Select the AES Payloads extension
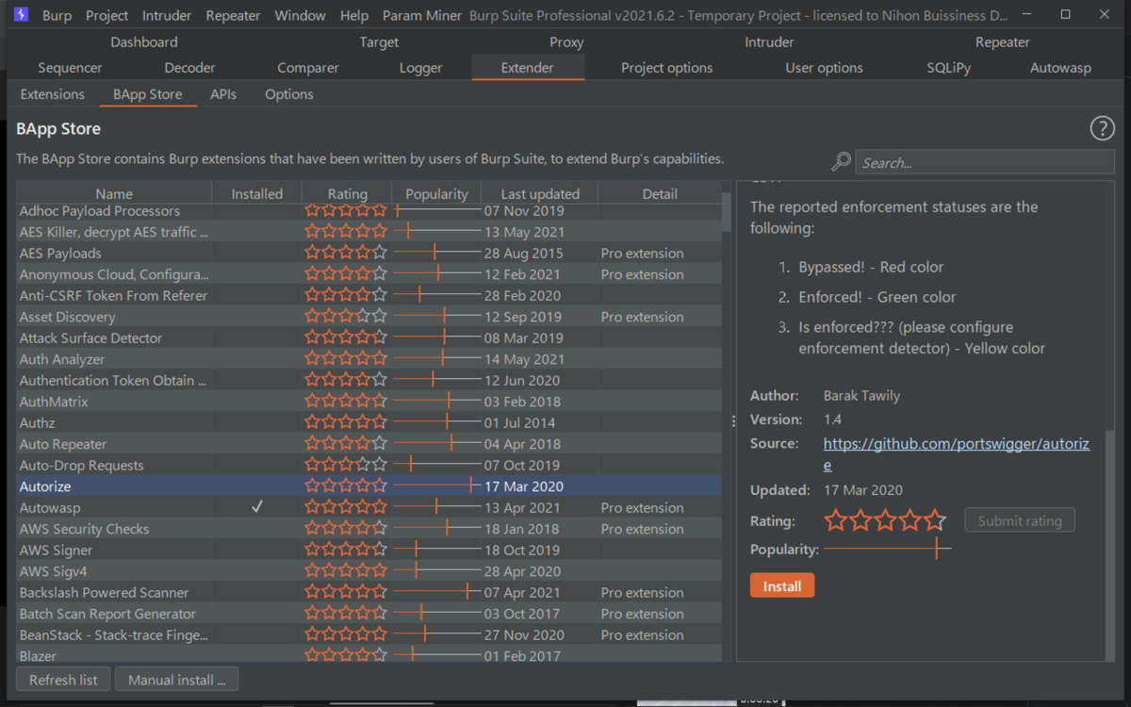 (x=369, y=253)
